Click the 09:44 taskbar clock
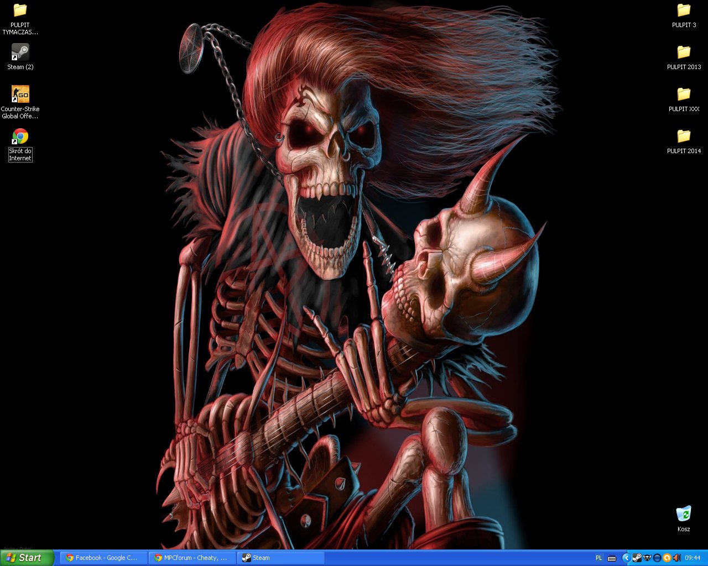Image resolution: width=708 pixels, height=566 pixels. click(693, 558)
